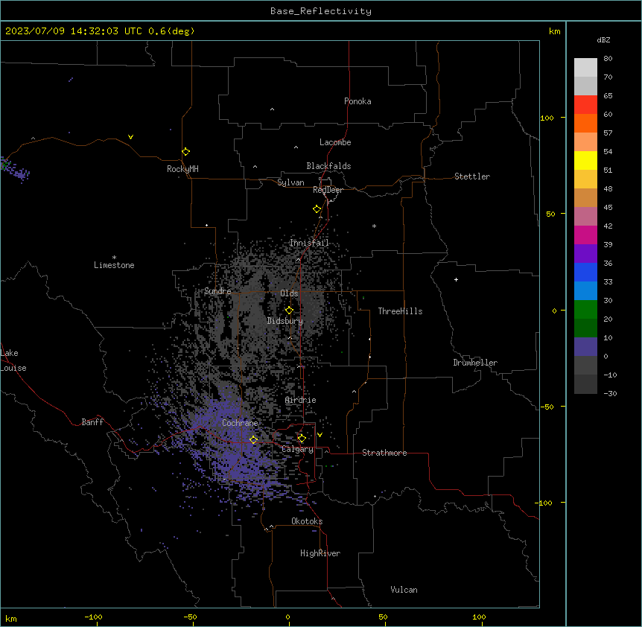The image size is (642, 627).
Task: Click the Cochrane label
Action: click(240, 423)
